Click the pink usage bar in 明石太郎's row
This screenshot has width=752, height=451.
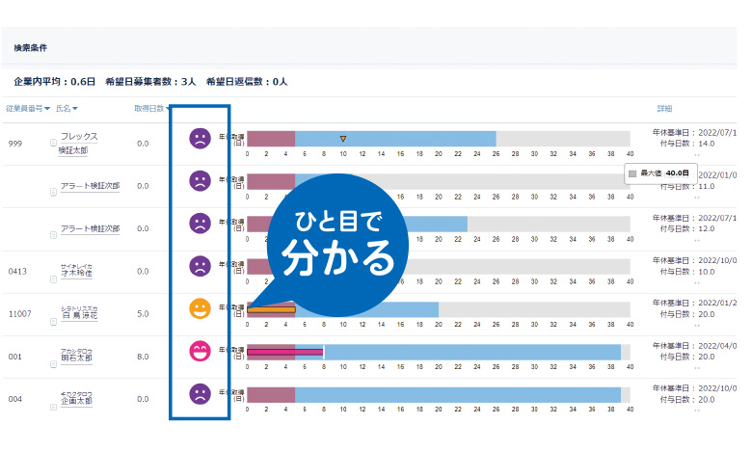[284, 352]
